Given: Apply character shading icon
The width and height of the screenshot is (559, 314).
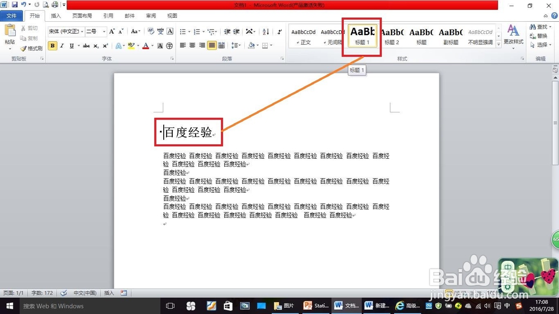Looking at the screenshot, I should click(x=160, y=46).
